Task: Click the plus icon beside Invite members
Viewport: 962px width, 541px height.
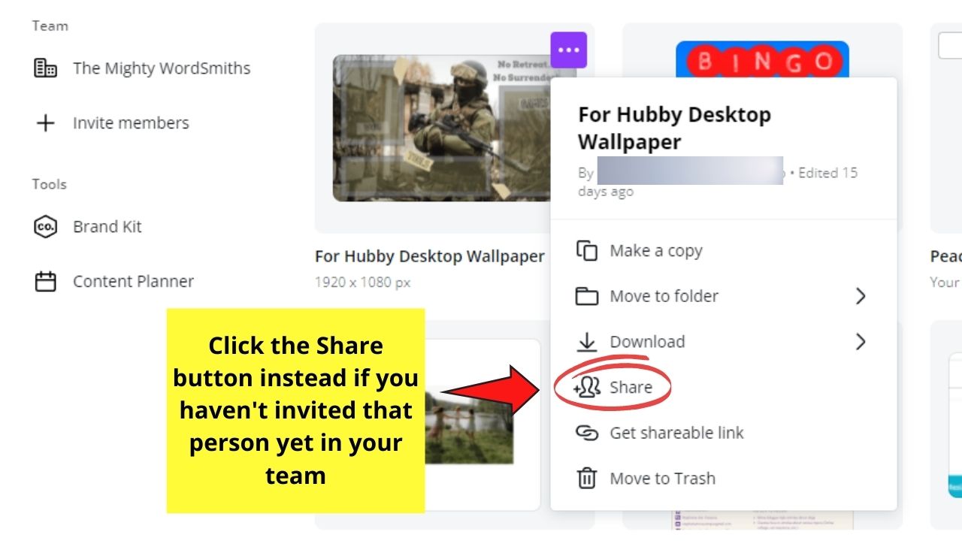Action: (x=46, y=123)
